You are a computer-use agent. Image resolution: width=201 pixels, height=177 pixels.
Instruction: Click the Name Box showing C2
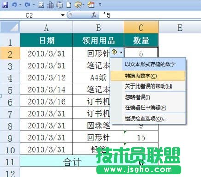pos(29,15)
